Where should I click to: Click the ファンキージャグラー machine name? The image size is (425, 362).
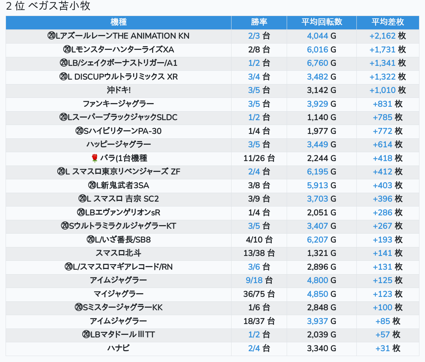(118, 104)
